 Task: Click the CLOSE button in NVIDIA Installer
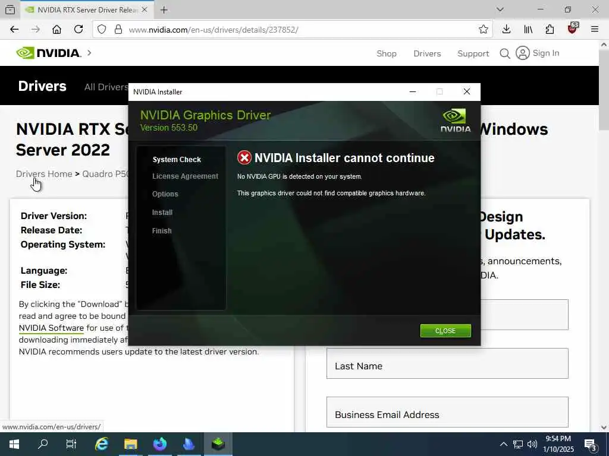pyautogui.click(x=445, y=331)
